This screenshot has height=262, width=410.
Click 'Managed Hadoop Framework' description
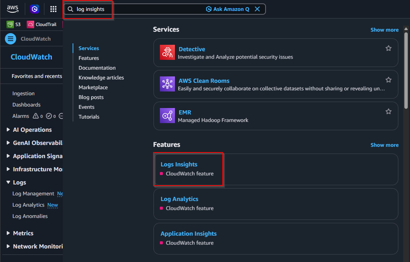(213, 120)
